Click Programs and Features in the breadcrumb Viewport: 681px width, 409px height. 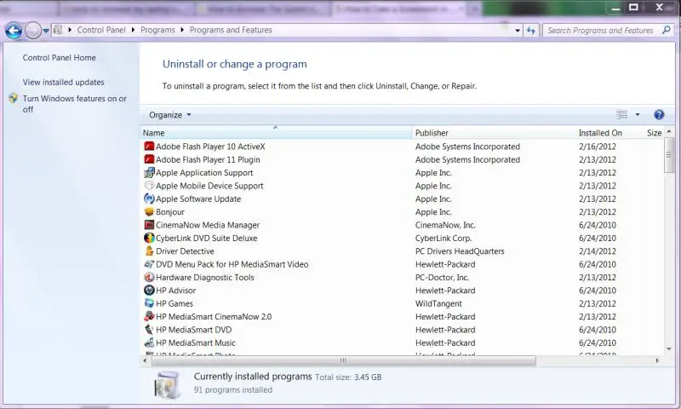tap(231, 30)
